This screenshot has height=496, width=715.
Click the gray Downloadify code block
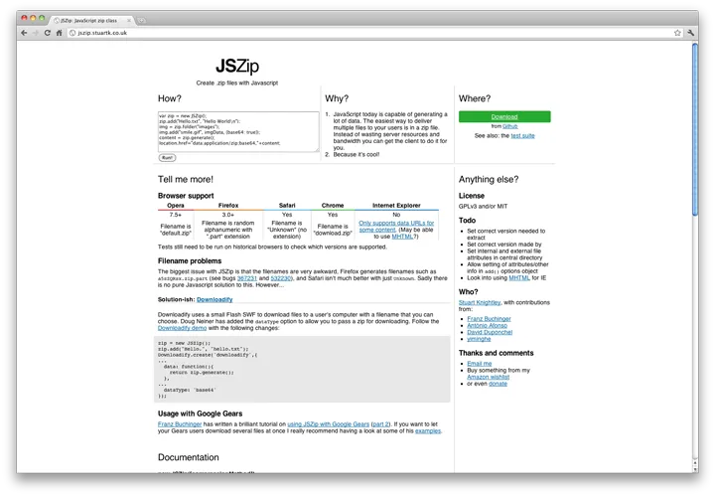(302, 370)
